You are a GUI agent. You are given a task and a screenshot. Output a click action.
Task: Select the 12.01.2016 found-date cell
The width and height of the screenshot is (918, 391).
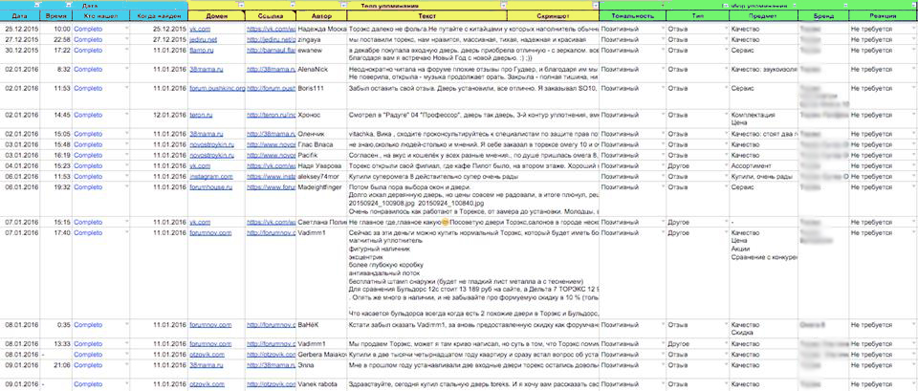pos(158,119)
